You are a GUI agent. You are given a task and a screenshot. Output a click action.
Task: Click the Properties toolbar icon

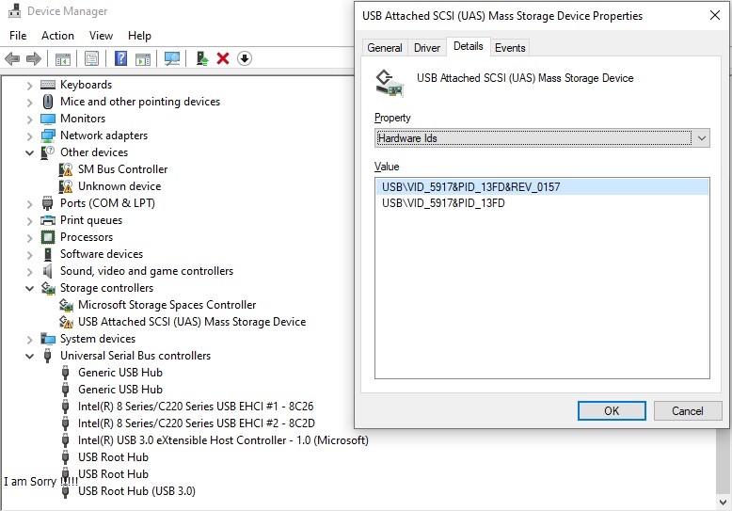coord(91,59)
